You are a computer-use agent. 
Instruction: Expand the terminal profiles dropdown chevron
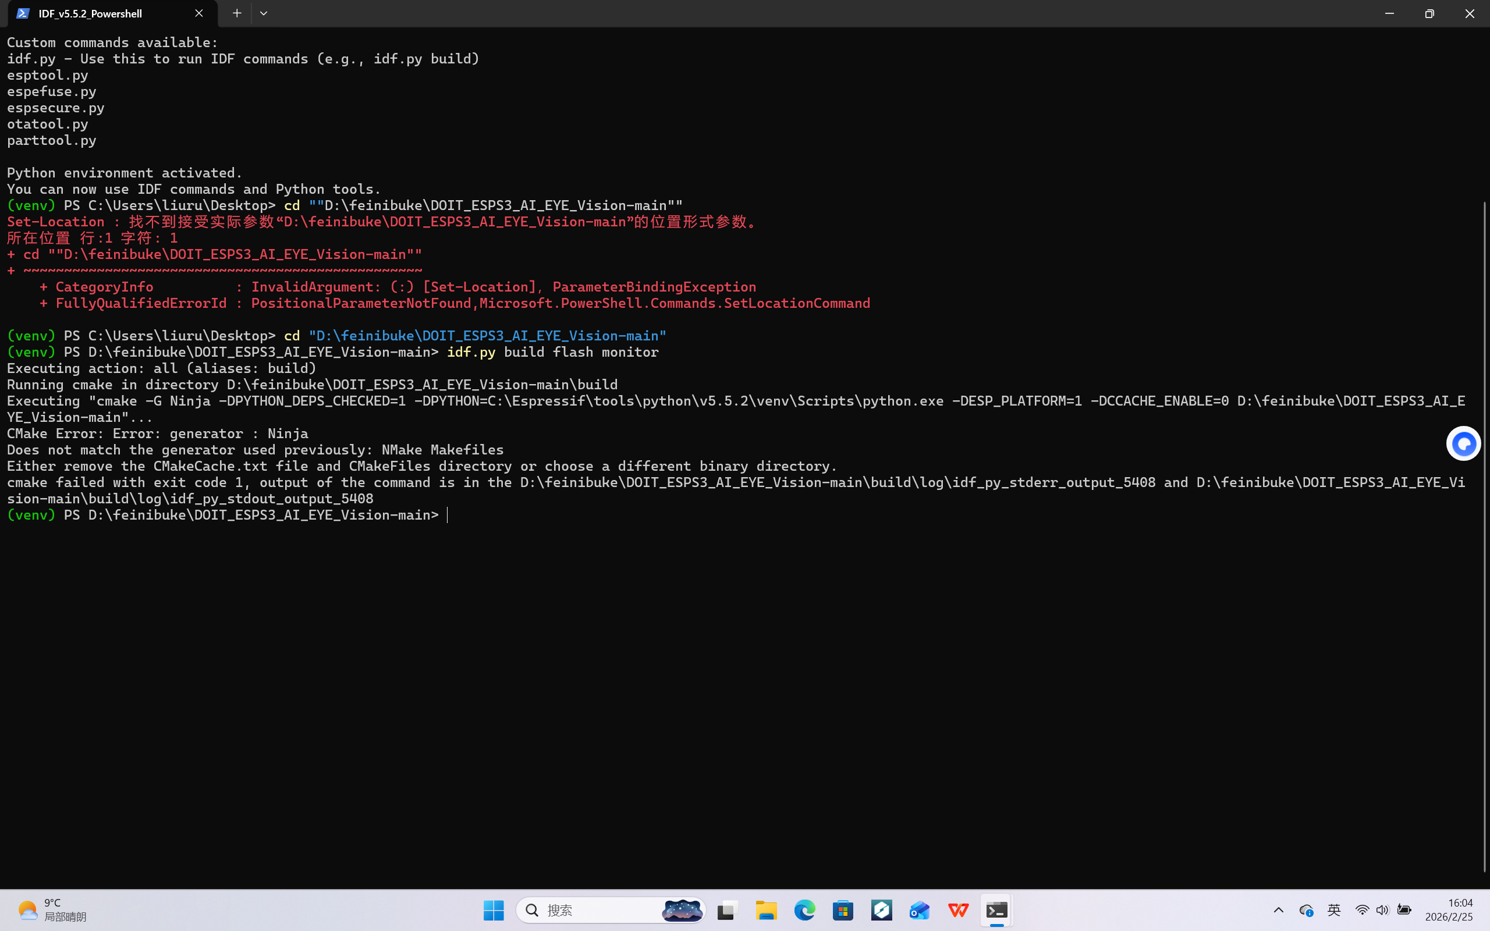[264, 13]
